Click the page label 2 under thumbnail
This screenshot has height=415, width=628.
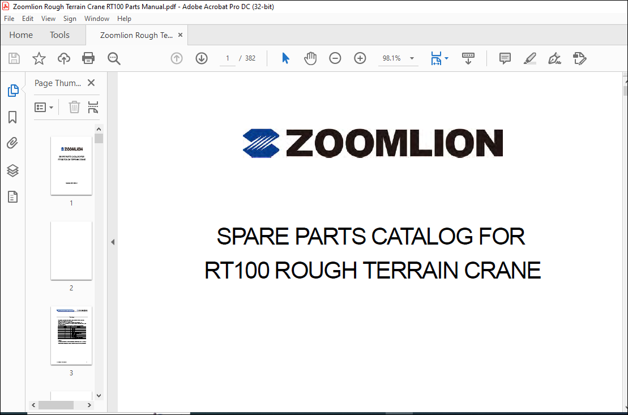pos(71,288)
